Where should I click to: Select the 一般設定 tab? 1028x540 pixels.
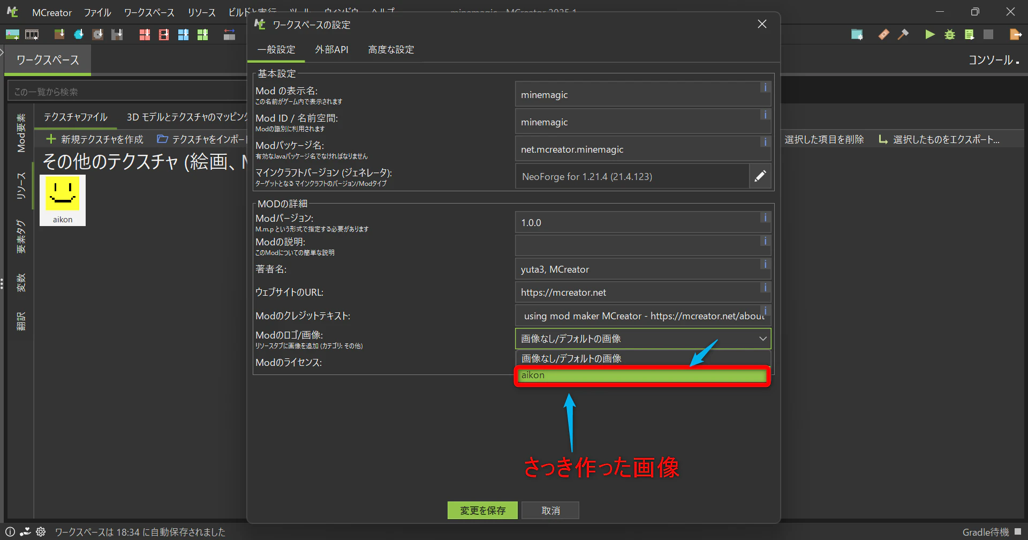coord(276,50)
